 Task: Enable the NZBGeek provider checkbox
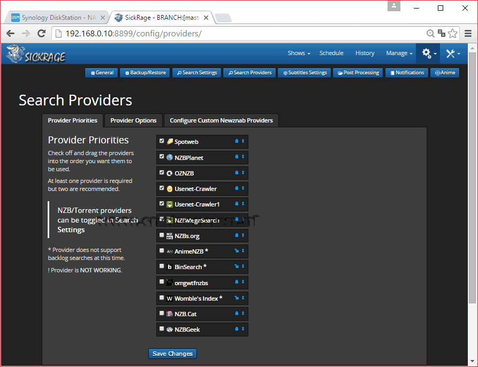click(162, 328)
